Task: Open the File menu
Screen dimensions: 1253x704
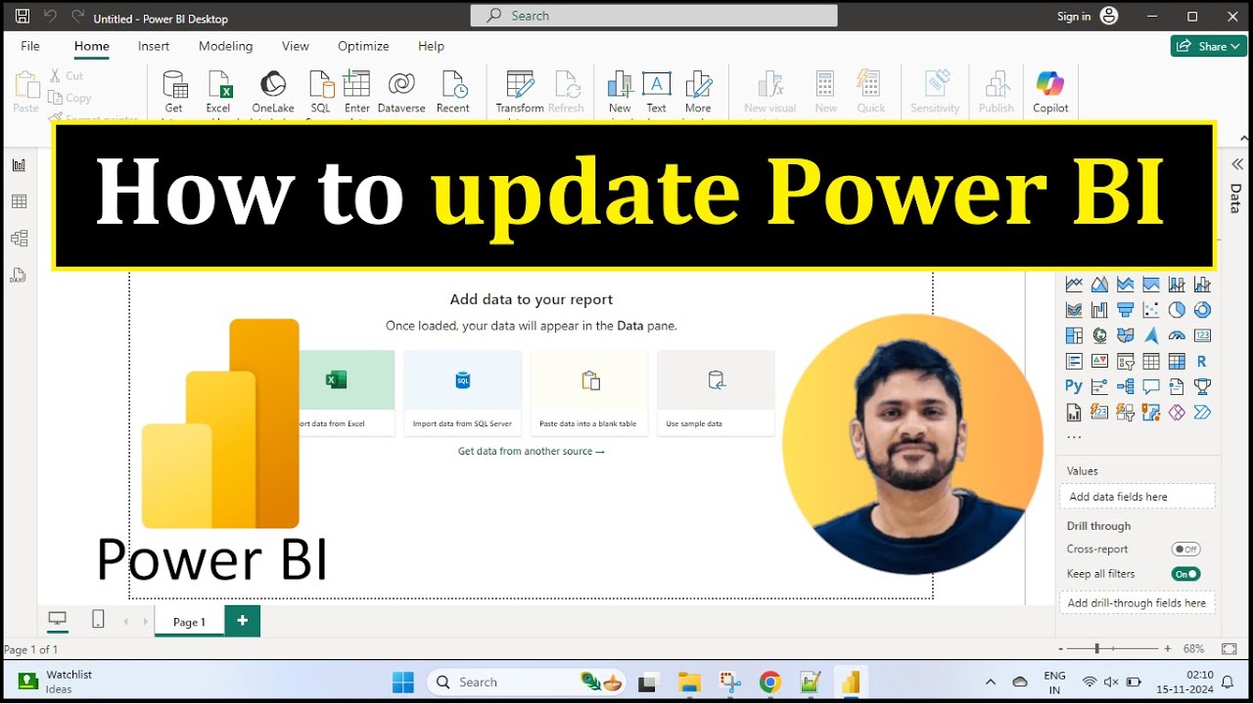Action: [x=30, y=46]
